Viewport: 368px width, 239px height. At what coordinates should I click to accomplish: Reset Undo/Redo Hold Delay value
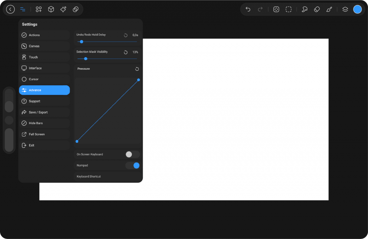[126, 35]
